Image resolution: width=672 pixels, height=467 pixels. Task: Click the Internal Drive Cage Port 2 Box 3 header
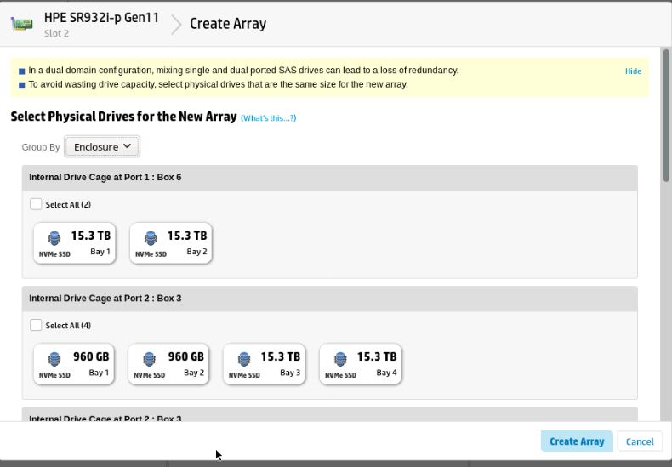tap(105, 299)
